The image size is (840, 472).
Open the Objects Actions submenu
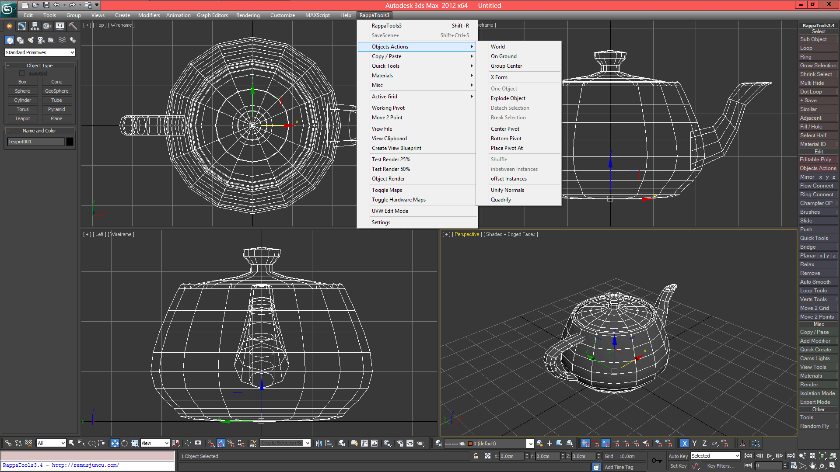pos(420,47)
